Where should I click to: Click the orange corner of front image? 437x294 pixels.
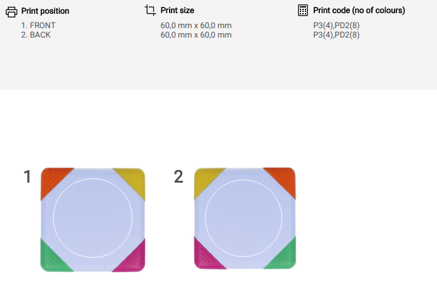tap(53, 180)
